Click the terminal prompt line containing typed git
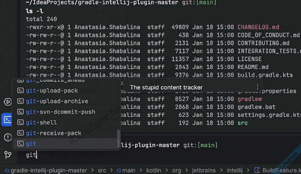This screenshot has height=174, width=301. point(31,155)
